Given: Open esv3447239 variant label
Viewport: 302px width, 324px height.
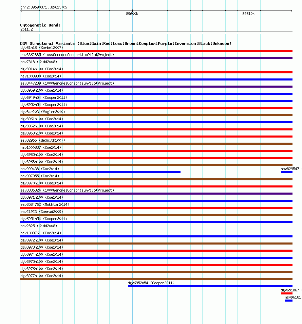Looking at the screenshot, I should coord(67,83).
